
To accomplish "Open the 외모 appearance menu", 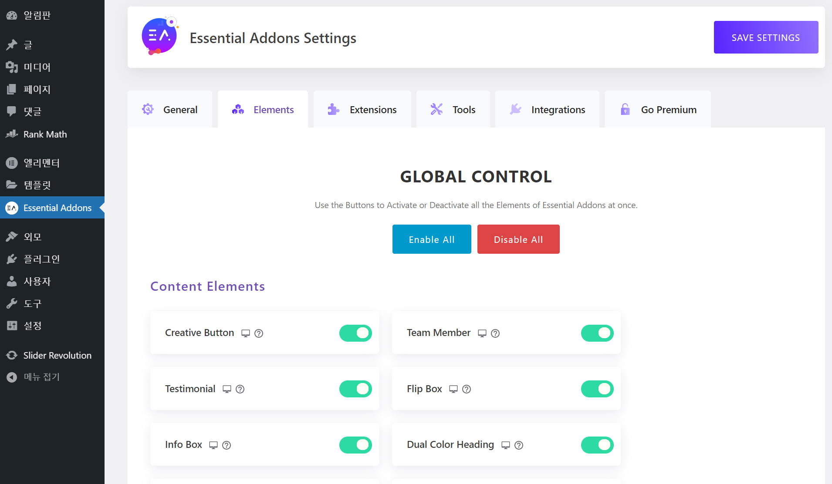I will 52,237.
